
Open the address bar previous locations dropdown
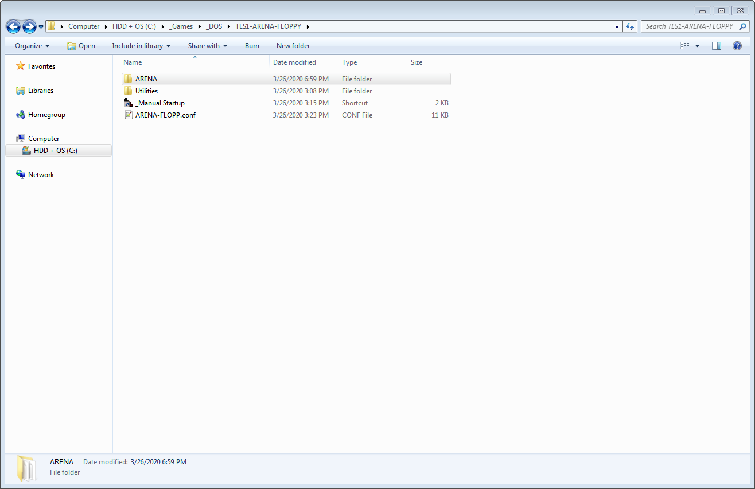(x=617, y=26)
